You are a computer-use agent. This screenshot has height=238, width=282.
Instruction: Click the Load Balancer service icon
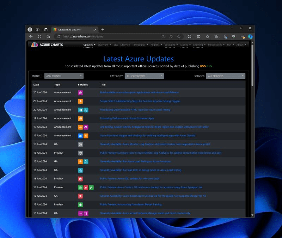click(80, 93)
